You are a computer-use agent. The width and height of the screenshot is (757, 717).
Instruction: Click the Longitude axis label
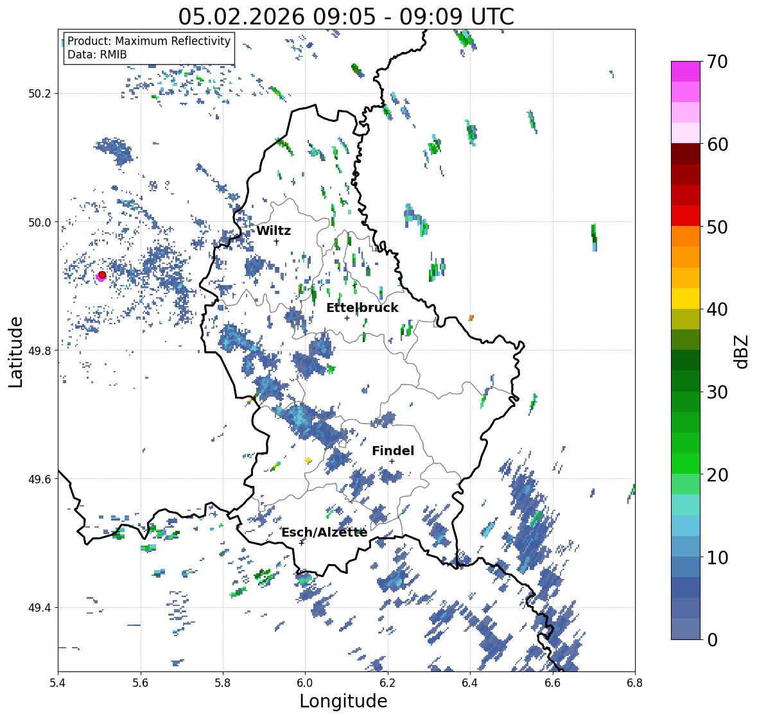[x=344, y=701]
